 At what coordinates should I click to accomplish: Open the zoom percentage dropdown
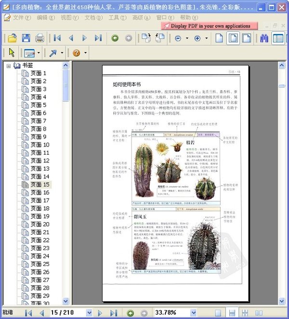coord(193,313)
